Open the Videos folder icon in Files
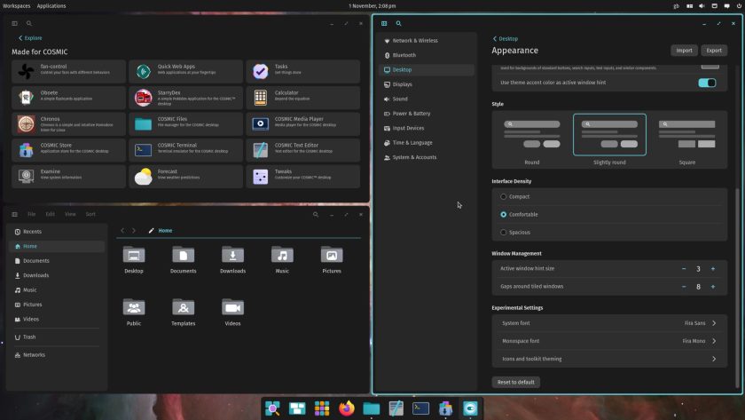 [x=232, y=312]
